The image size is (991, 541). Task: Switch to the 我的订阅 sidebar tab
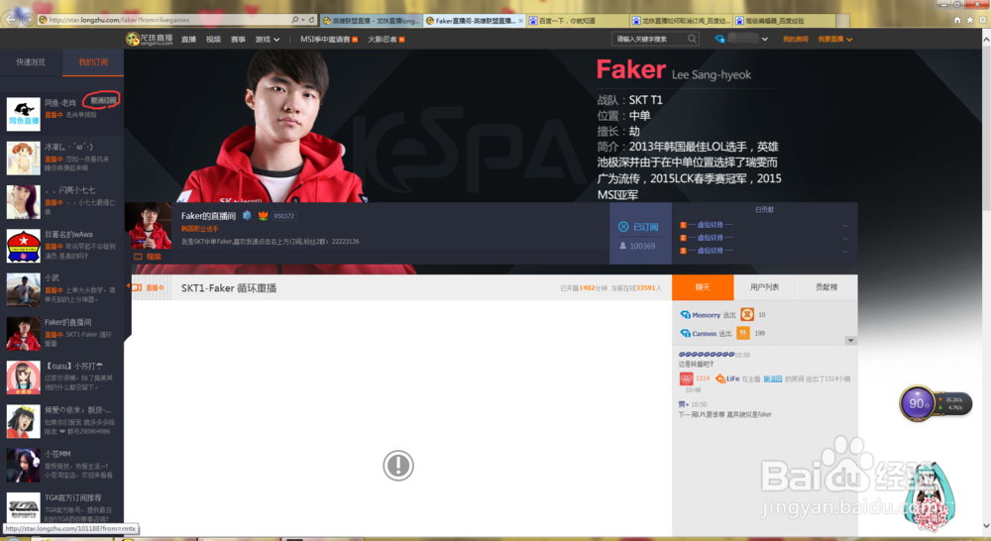coord(93,62)
